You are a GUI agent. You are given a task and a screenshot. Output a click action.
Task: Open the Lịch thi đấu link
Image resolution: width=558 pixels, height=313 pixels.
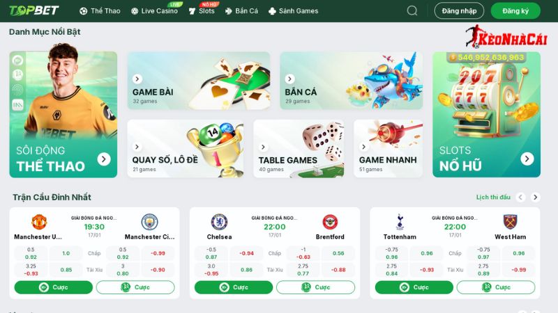493,198
